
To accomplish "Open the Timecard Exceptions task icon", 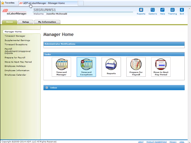I will pyautogui.click(x=86, y=67).
